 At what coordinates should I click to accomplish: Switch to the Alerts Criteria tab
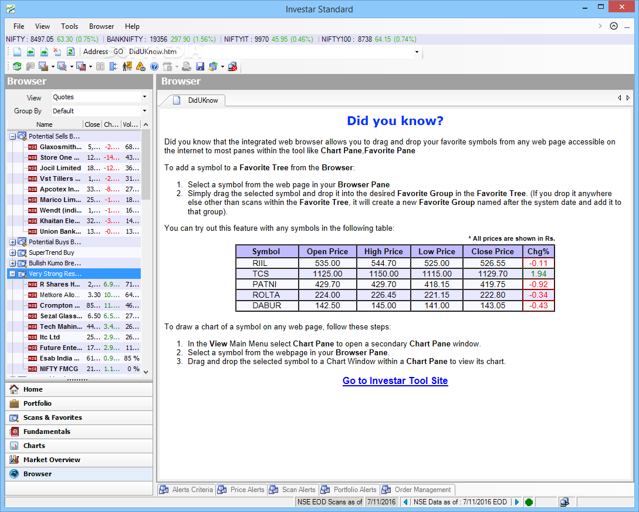(187, 490)
